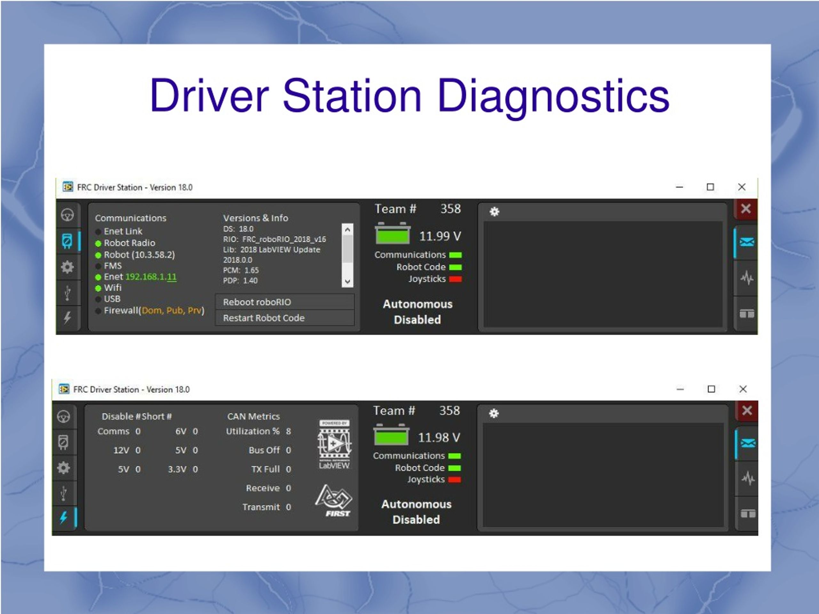This screenshot has height=614, width=819.
Task: Click Joysticks red indicator in top window
Action: 456,279
